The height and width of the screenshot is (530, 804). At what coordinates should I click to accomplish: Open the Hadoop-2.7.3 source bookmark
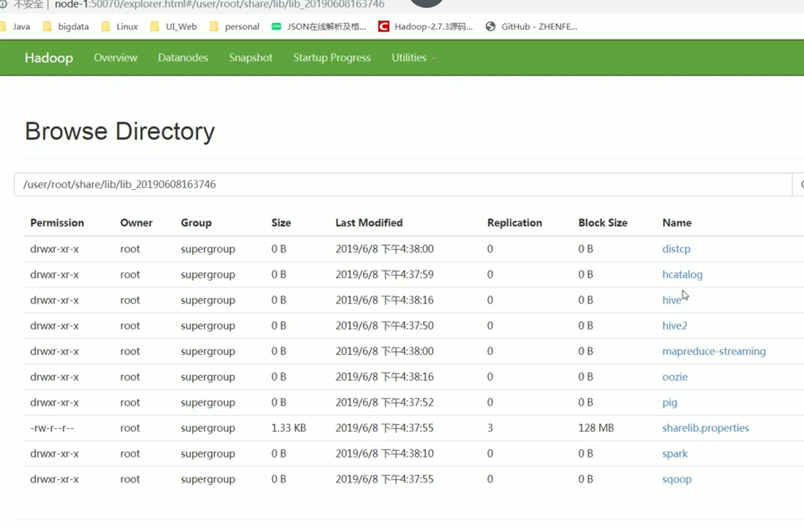point(426,26)
